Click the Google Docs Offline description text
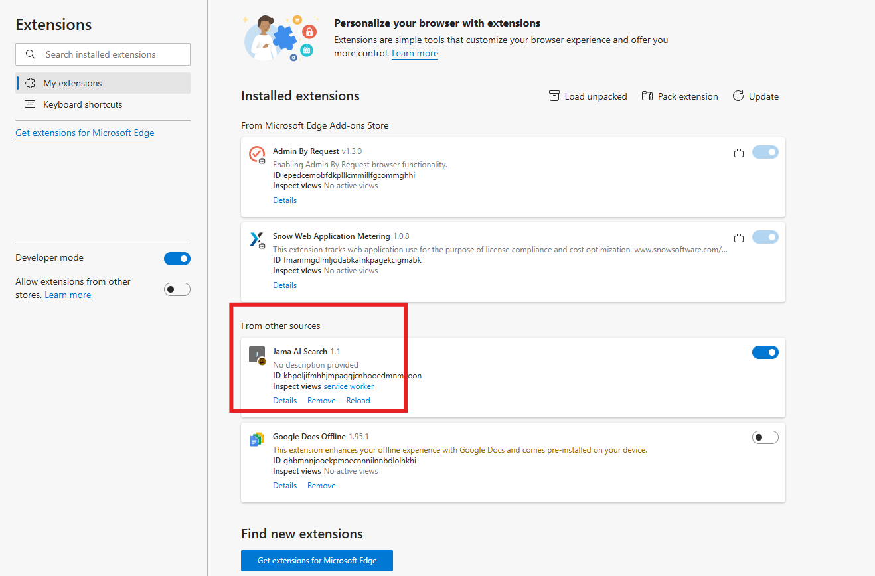The image size is (875, 576). [459, 450]
